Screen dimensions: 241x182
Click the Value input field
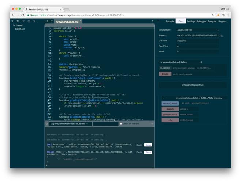coord(197,52)
